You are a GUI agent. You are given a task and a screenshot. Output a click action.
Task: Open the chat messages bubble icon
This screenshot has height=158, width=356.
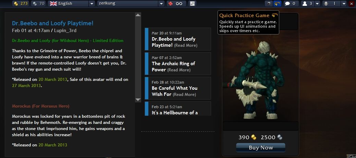pos(287,4)
